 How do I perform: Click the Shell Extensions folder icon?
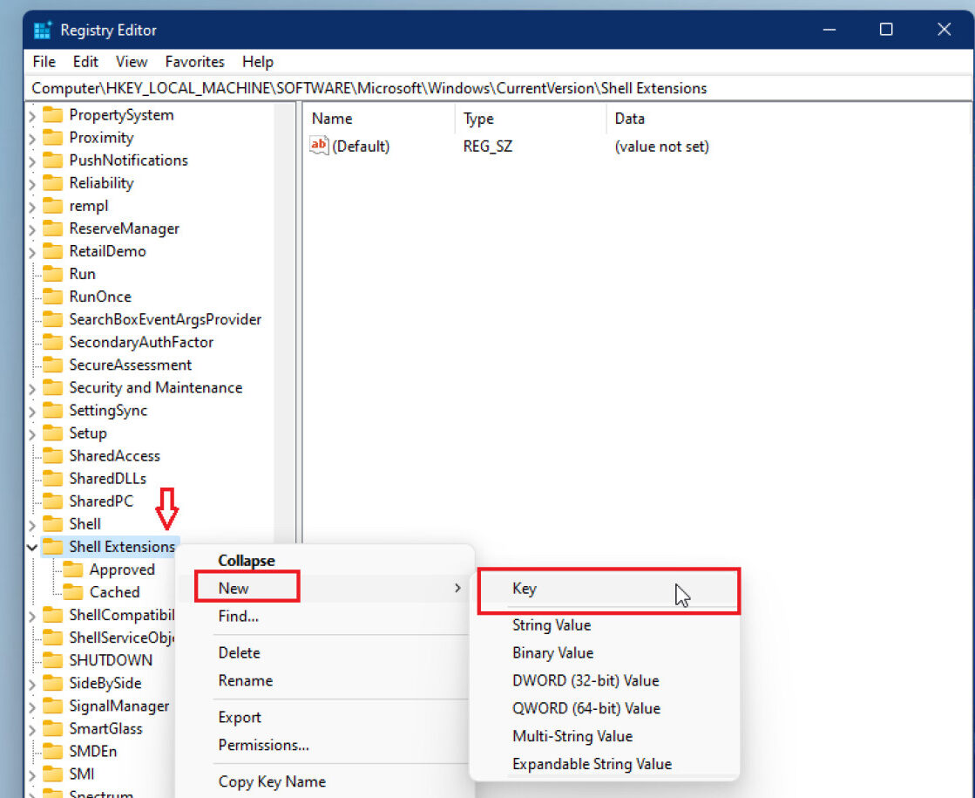53,547
